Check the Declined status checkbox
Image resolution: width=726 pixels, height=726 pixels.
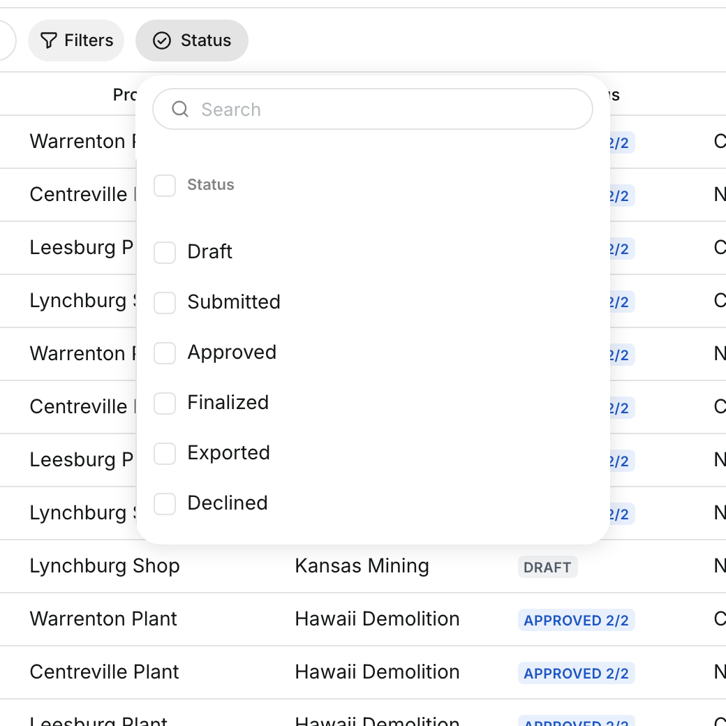(x=165, y=504)
